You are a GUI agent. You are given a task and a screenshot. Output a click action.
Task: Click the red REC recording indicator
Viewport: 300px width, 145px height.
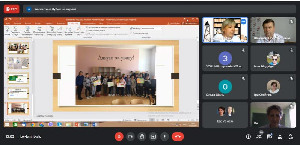coord(12,9)
